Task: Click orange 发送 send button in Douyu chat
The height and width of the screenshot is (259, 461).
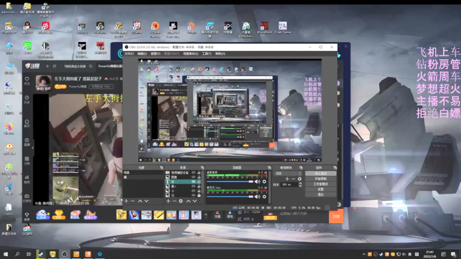Action: pos(336,216)
